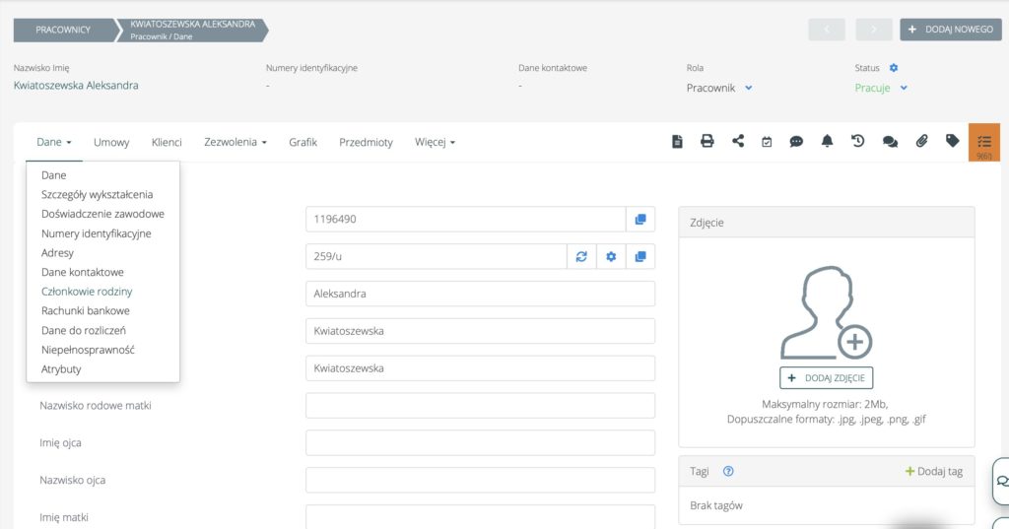1009x529 pixels.
Task: Click the paperclip attachments icon
Action: pyautogui.click(x=921, y=142)
